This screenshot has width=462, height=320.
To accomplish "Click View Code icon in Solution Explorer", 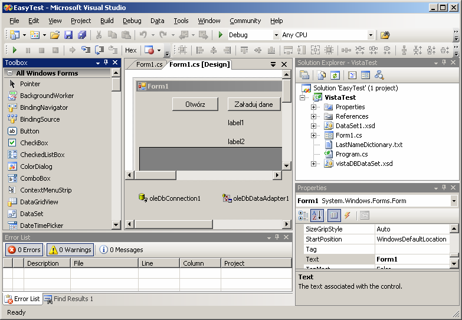I will tap(352, 75).
